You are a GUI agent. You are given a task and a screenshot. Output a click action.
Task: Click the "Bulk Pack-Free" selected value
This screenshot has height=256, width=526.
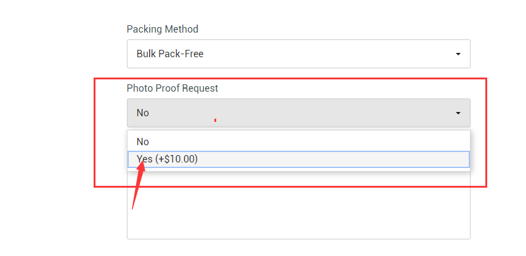pyautogui.click(x=170, y=54)
